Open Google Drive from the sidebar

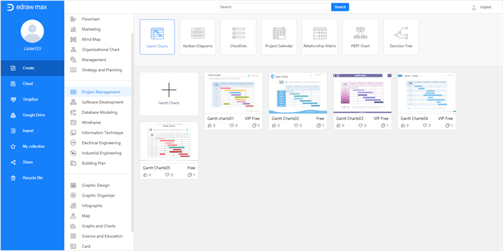coord(32,115)
